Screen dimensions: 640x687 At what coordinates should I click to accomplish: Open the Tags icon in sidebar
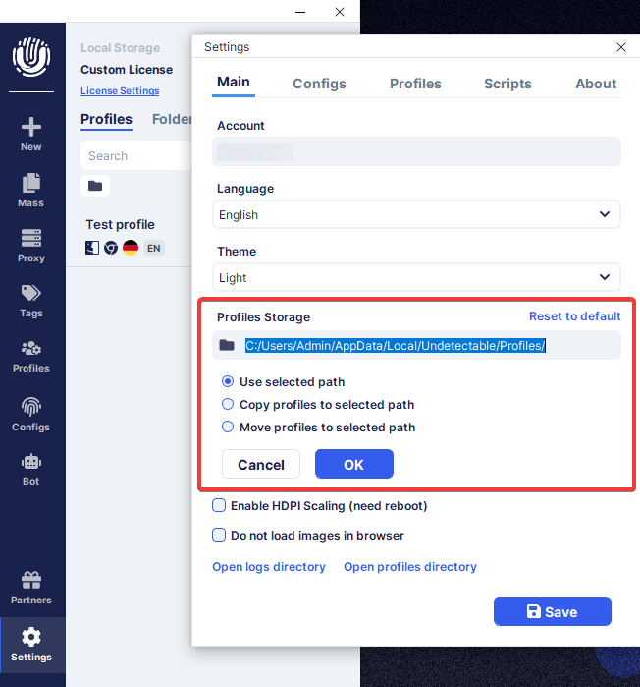coord(31,293)
